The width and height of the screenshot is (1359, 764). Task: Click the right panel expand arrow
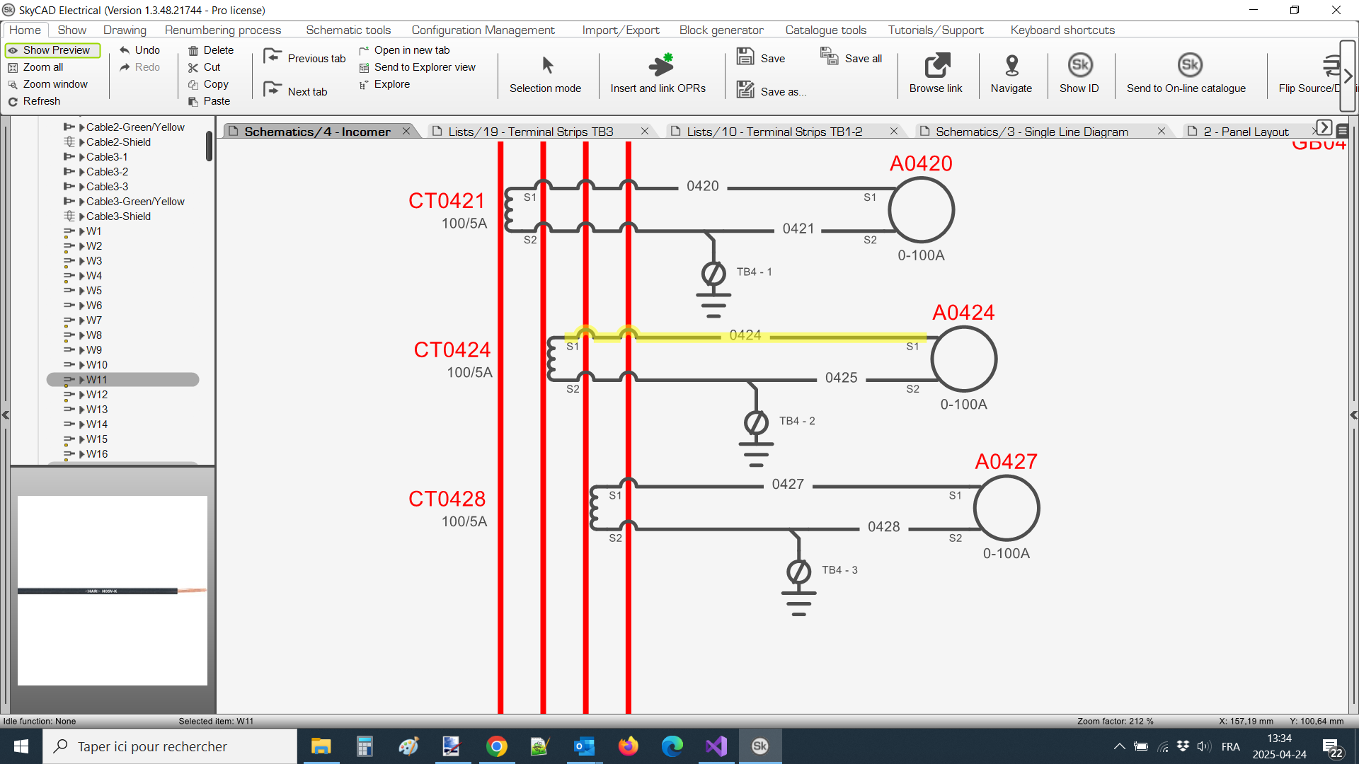point(1353,415)
